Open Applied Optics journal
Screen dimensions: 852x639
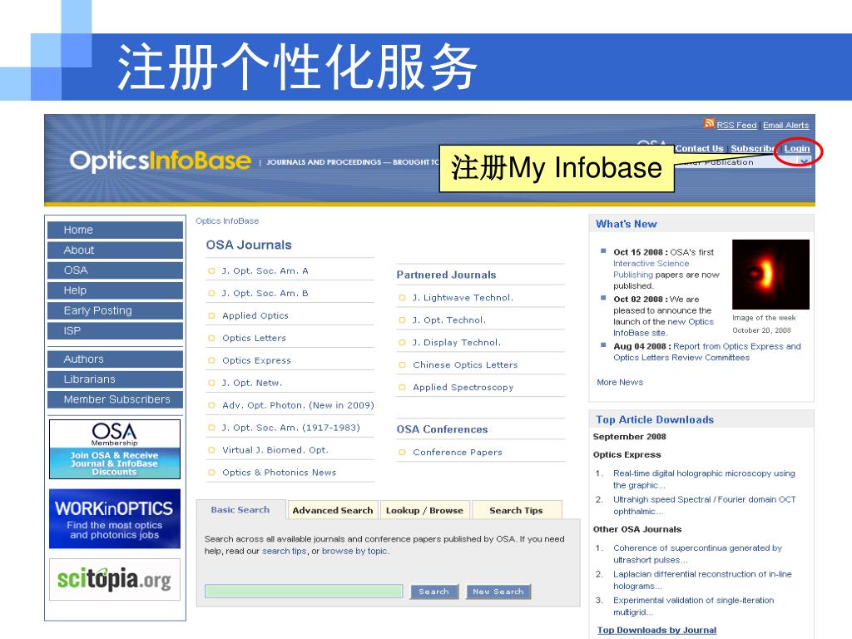(x=255, y=315)
